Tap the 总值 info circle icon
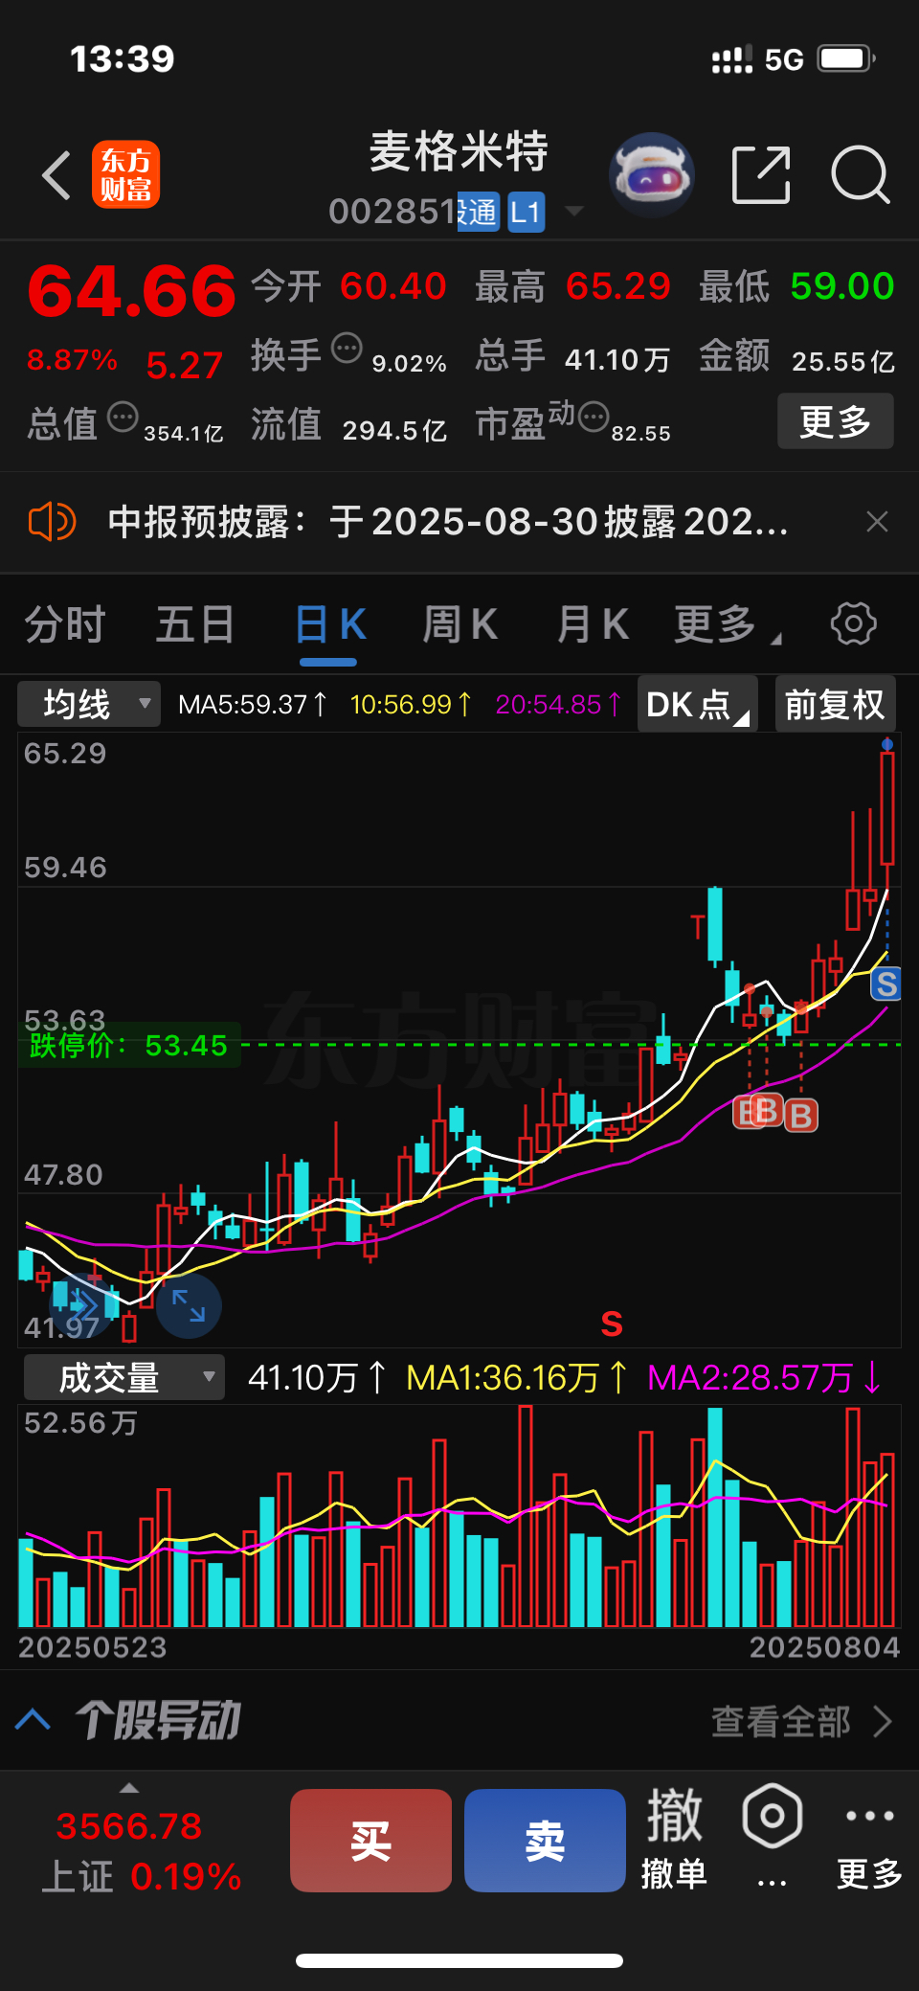919x1991 pixels. [123, 418]
